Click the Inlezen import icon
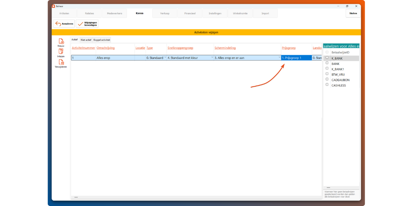This screenshot has height=206, width=413. pos(61,51)
